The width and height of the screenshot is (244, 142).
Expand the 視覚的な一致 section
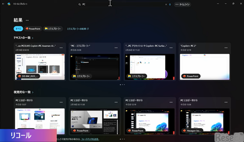point(23,92)
